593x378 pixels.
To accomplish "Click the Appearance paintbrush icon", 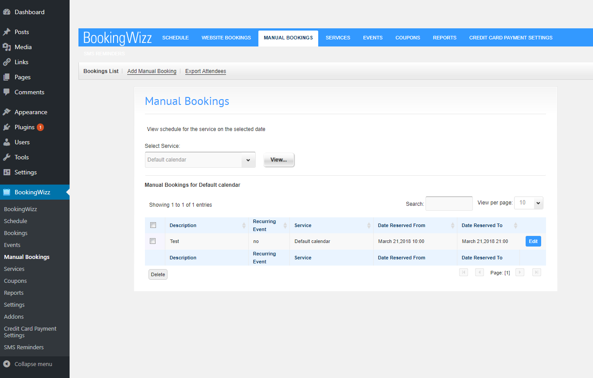I will pos(7,112).
